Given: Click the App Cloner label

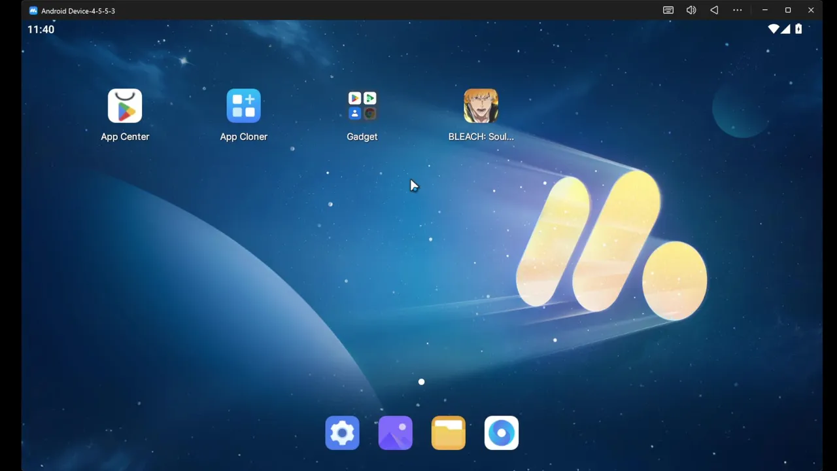Looking at the screenshot, I should click(x=243, y=137).
